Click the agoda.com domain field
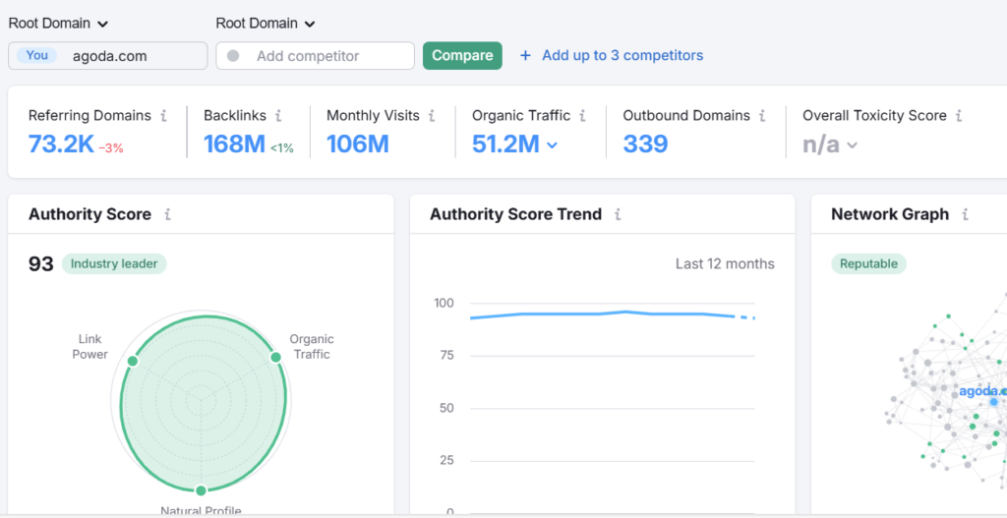 tap(108, 56)
